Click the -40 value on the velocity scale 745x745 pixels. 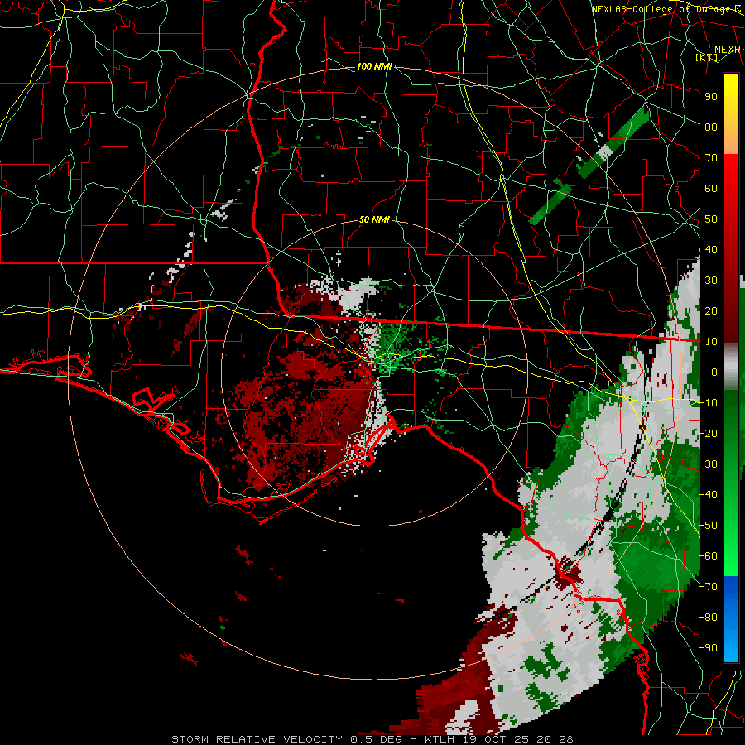(709, 495)
